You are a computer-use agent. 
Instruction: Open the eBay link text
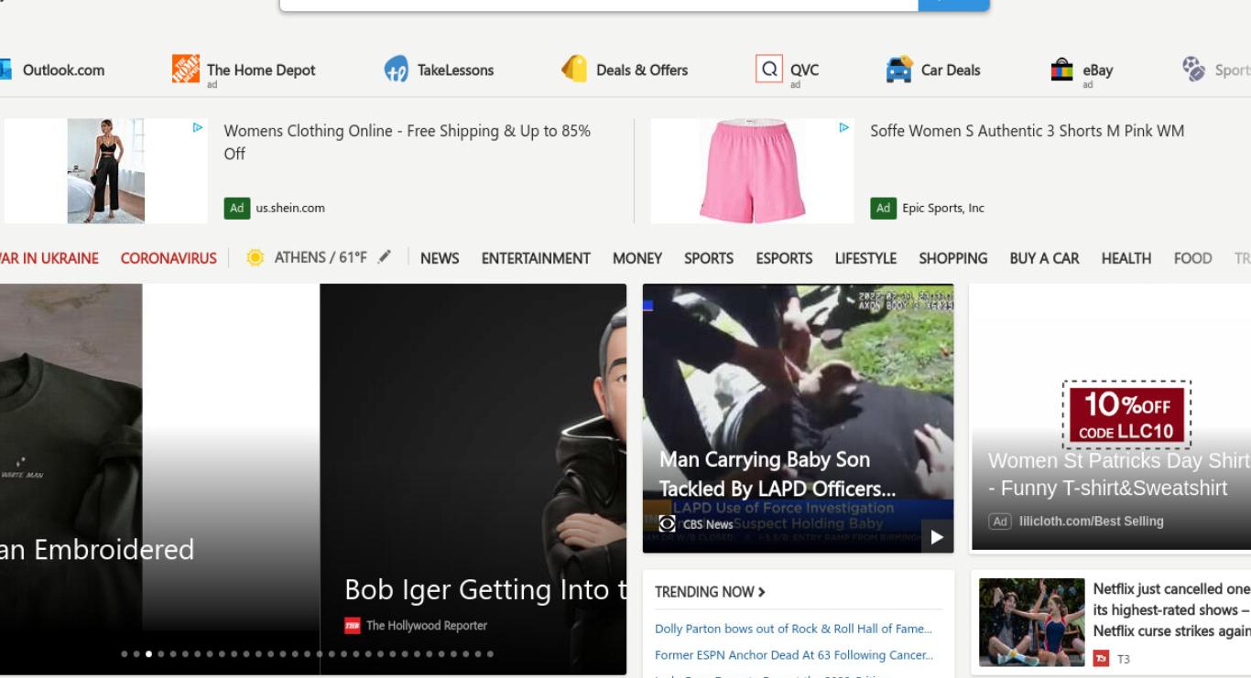click(x=1097, y=70)
